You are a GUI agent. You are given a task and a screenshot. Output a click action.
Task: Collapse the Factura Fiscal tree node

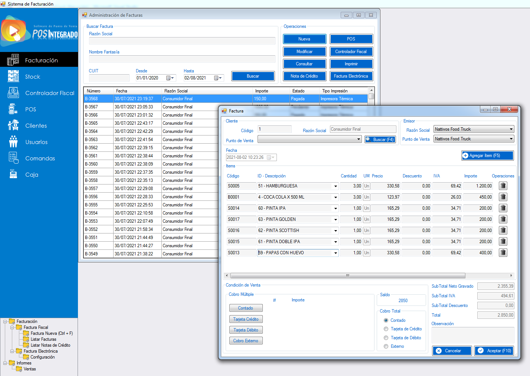click(12, 327)
